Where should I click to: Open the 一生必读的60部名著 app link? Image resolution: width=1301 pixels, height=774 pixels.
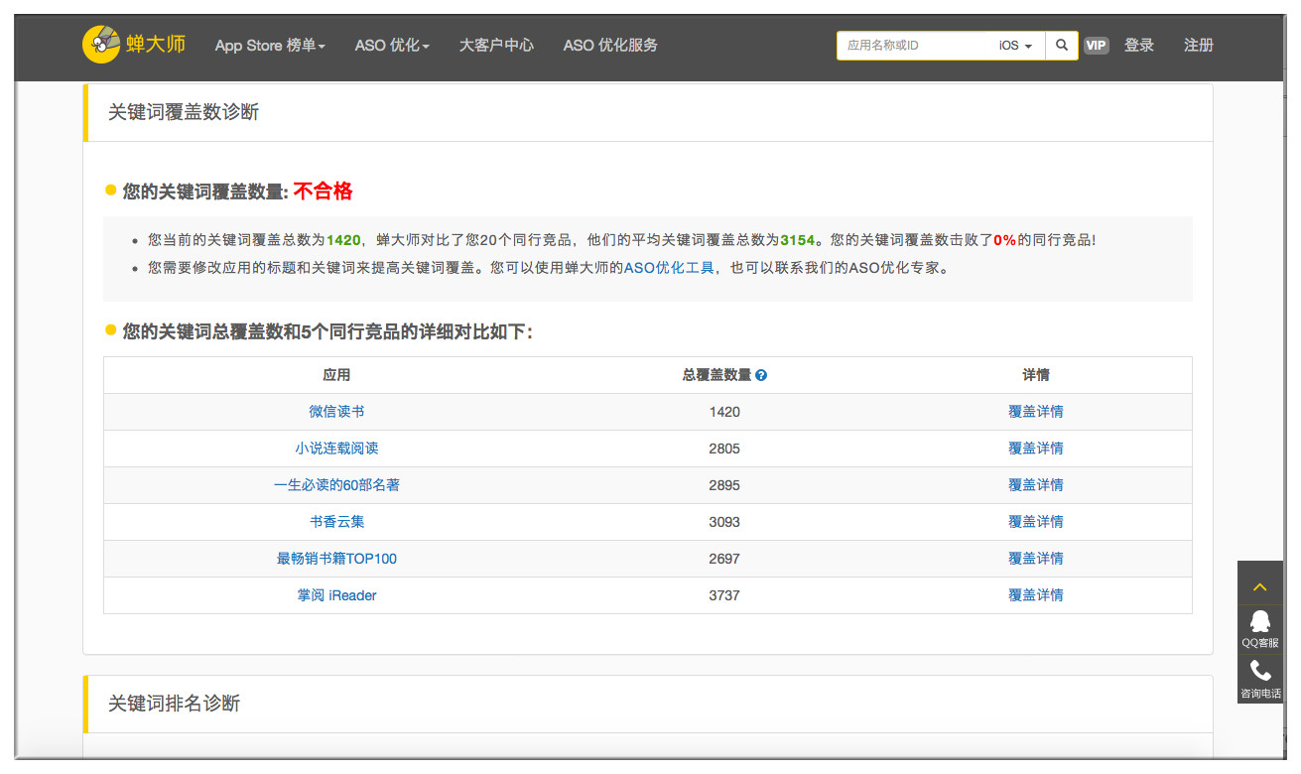(336, 485)
